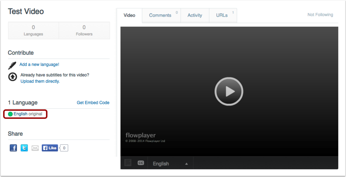Open the English subtitle language dropdown

pos(170,164)
